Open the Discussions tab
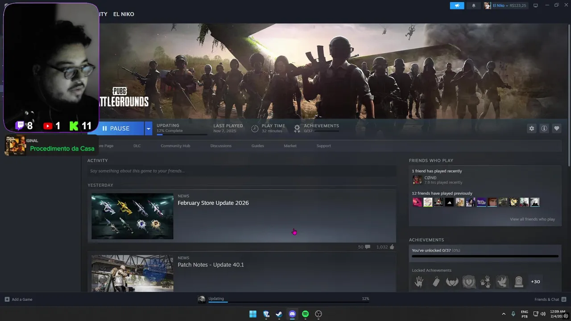Image resolution: width=571 pixels, height=321 pixels. [x=221, y=146]
